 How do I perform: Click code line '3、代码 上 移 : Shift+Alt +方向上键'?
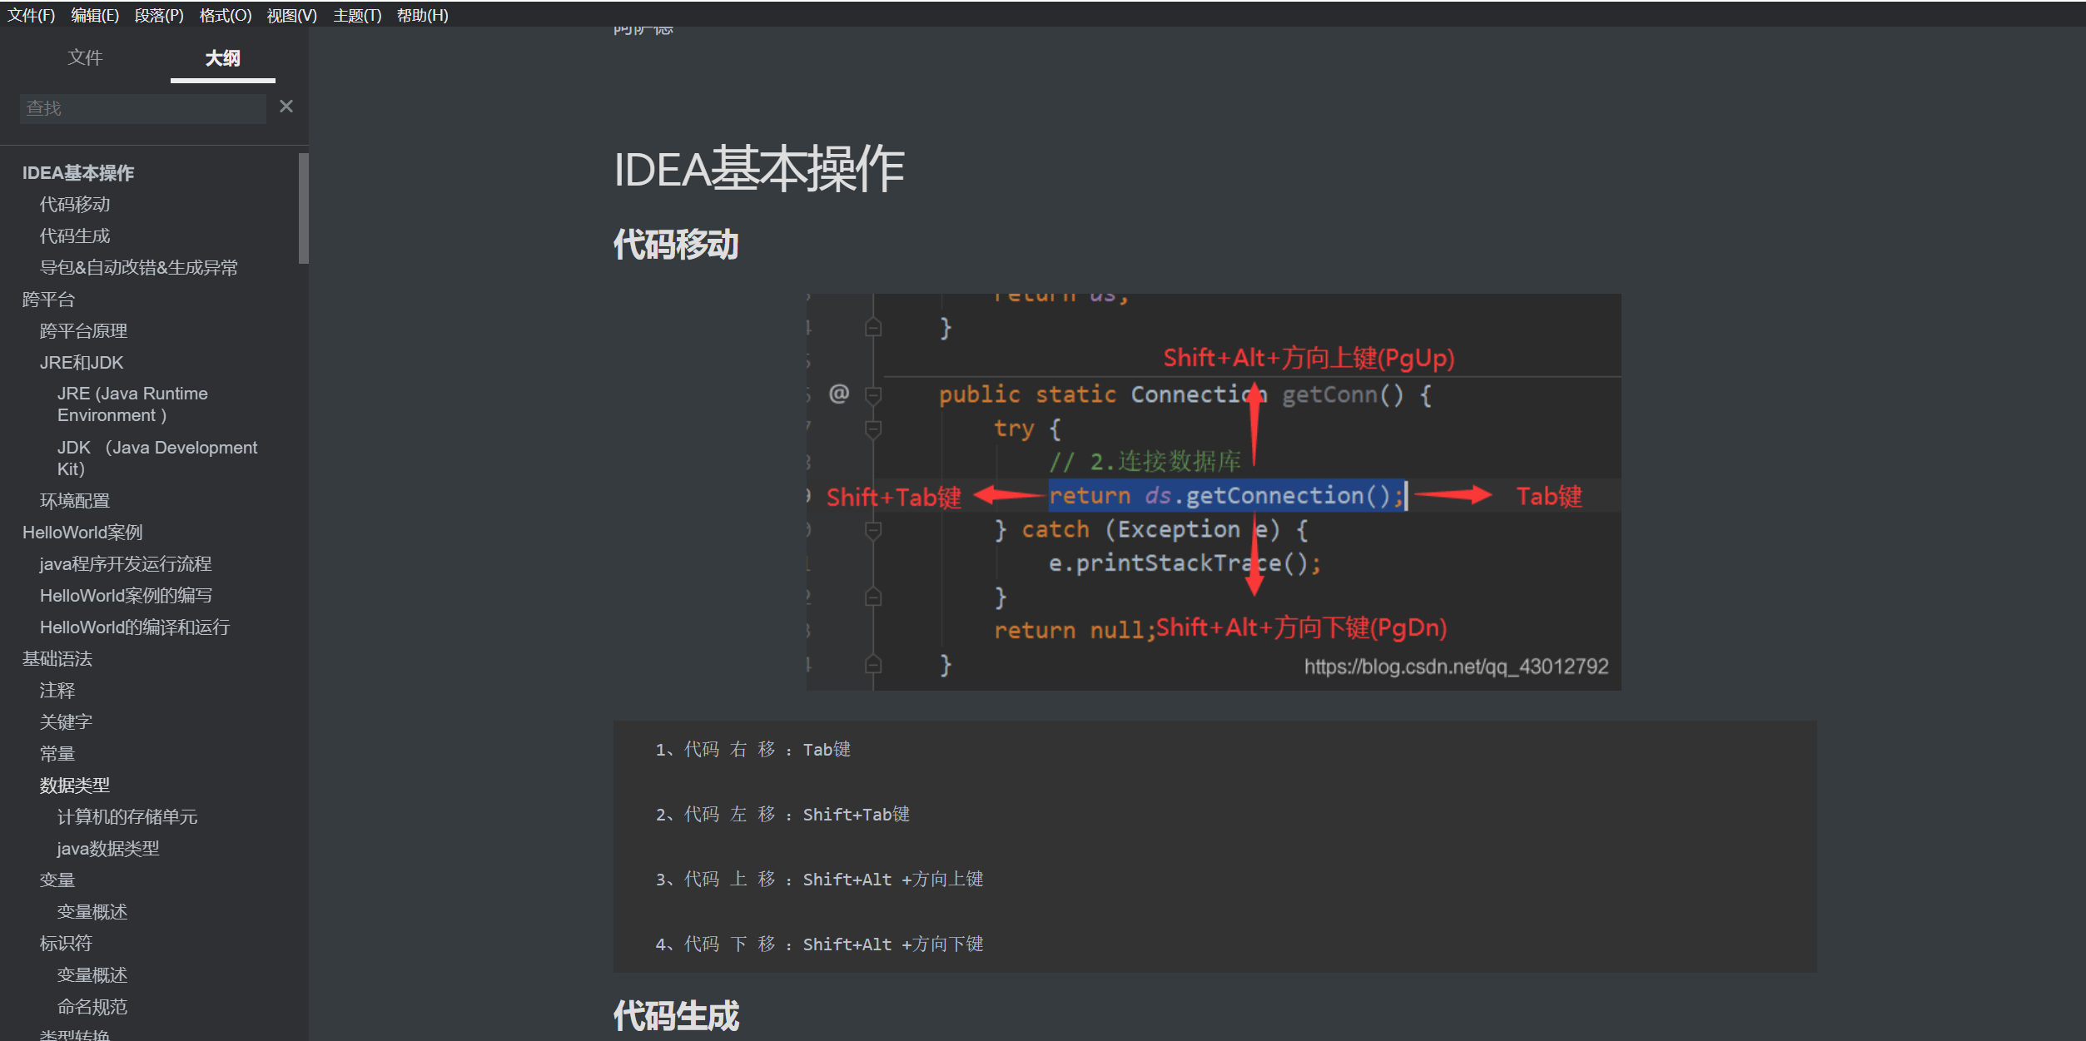tap(819, 880)
